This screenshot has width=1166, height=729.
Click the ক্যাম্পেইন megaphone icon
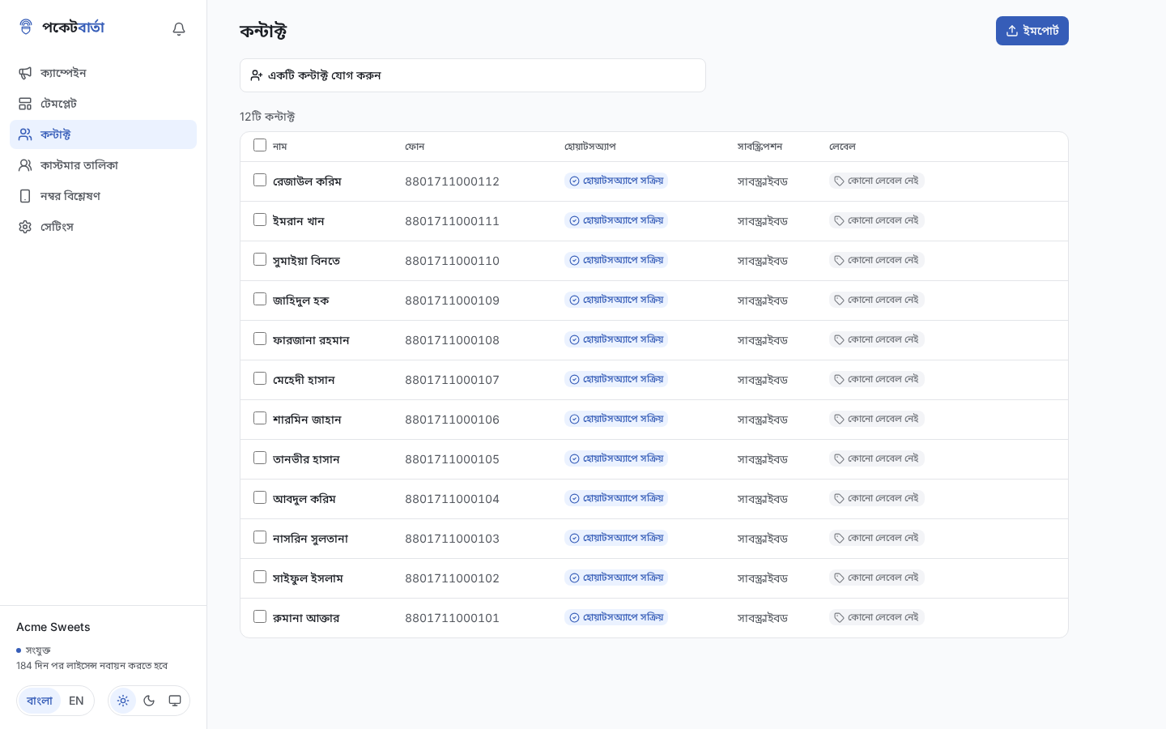(x=25, y=73)
